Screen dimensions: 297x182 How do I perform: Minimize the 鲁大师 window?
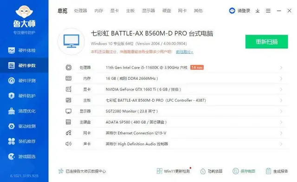pyautogui.click(x=279, y=11)
